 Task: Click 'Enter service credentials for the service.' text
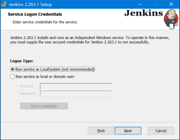[45, 22]
